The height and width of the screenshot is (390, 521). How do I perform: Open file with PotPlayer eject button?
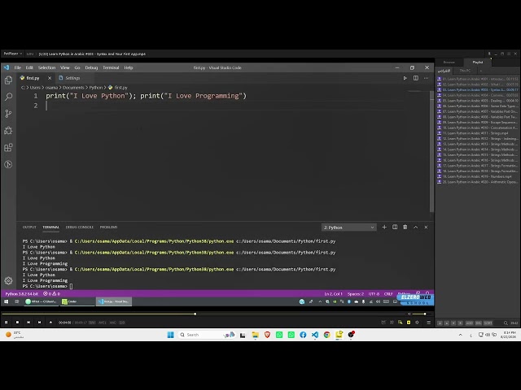(x=50, y=323)
